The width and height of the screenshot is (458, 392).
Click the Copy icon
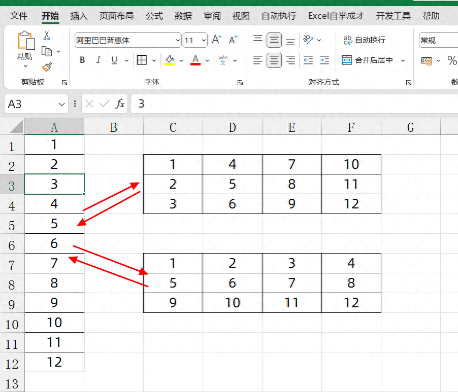[46, 52]
